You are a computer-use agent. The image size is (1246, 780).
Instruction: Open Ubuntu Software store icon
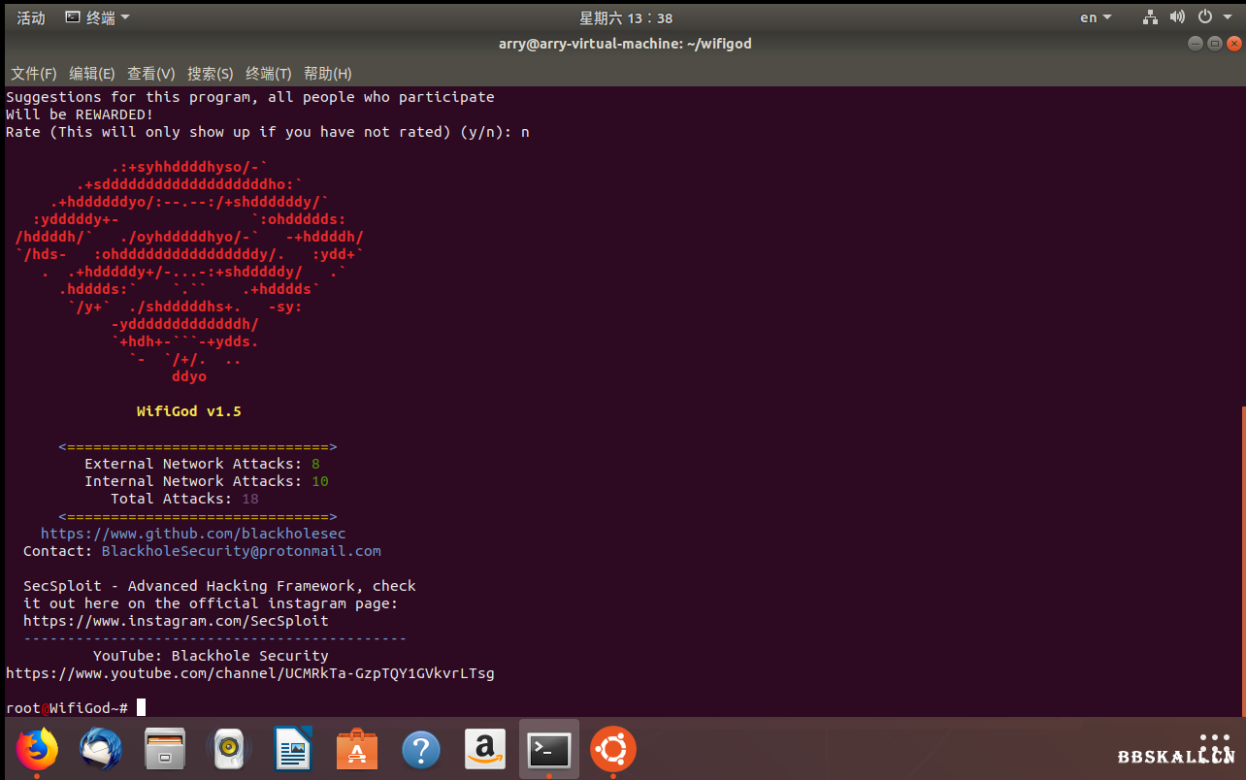click(357, 749)
